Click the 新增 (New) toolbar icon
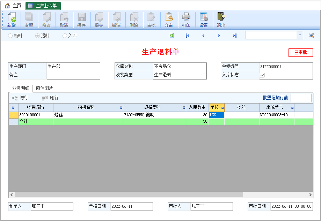 12,17
